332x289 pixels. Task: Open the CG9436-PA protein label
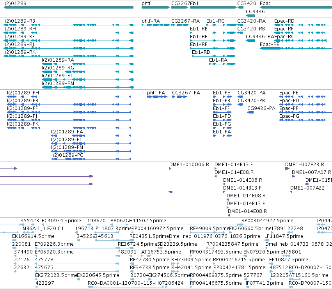point(261,108)
